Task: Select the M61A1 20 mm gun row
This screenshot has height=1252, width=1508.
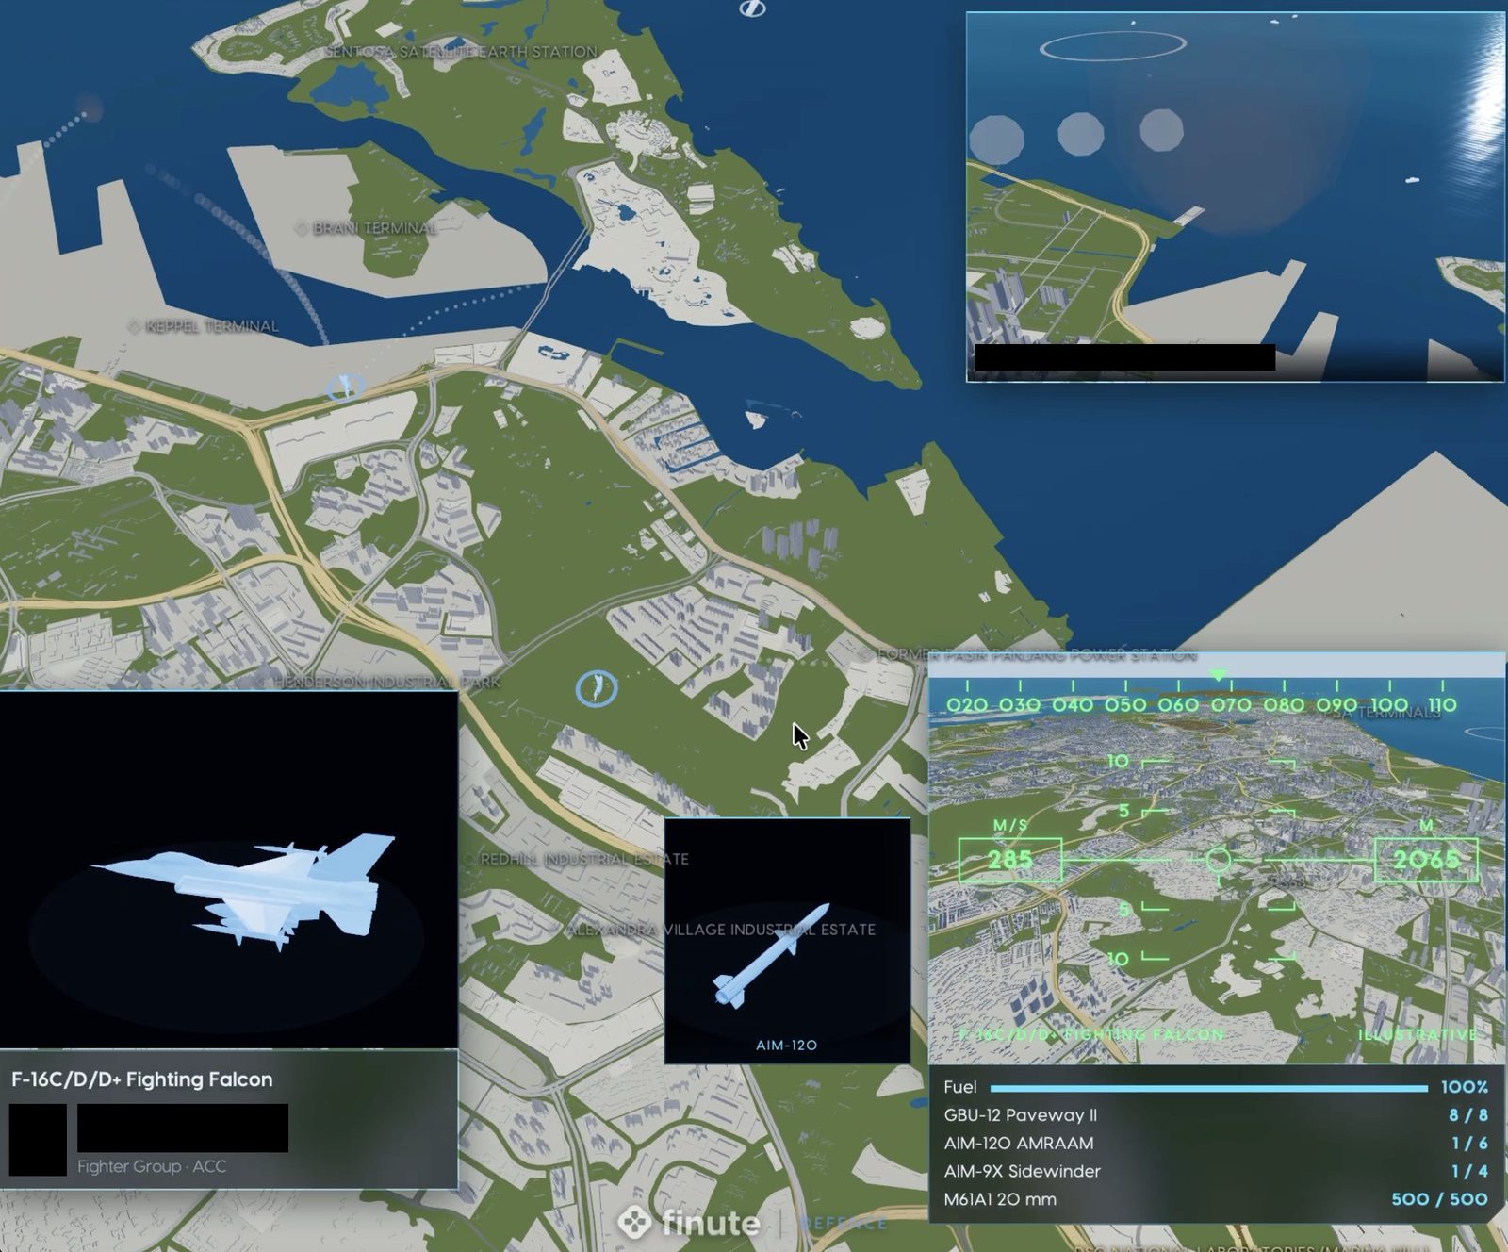Action: 1216,1200
